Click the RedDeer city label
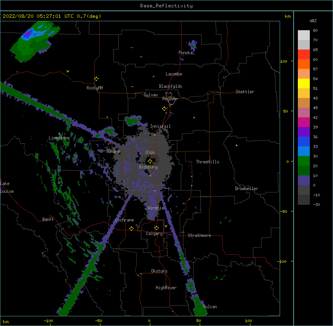 pos(170,99)
